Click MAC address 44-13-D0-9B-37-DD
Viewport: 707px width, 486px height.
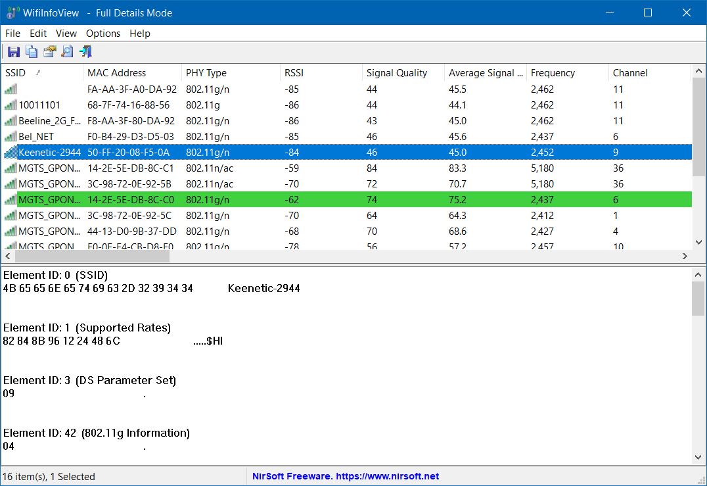[132, 231]
